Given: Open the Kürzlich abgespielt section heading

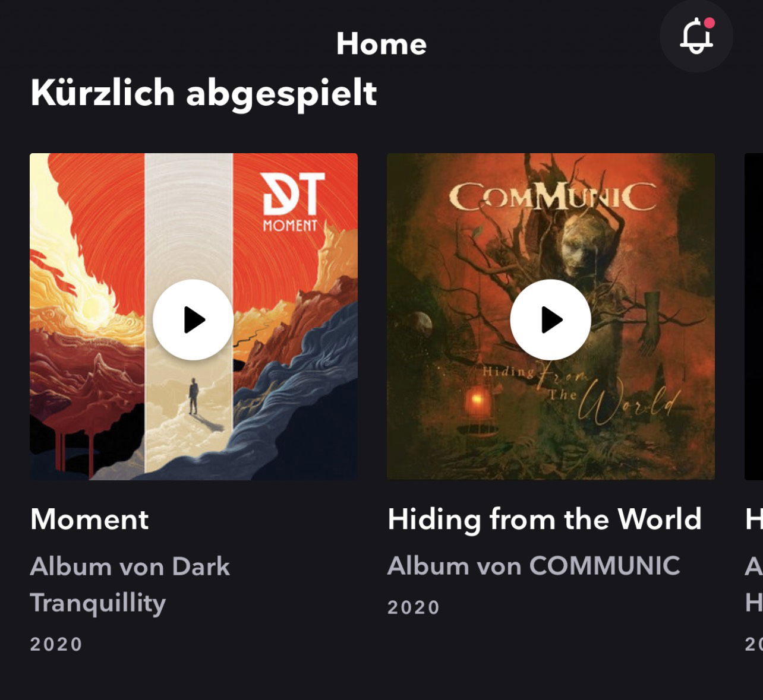Looking at the screenshot, I should (204, 94).
